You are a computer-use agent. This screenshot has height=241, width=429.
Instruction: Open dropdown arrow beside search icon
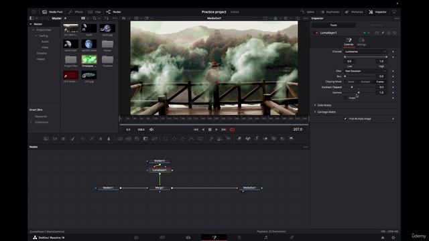coord(99,18)
